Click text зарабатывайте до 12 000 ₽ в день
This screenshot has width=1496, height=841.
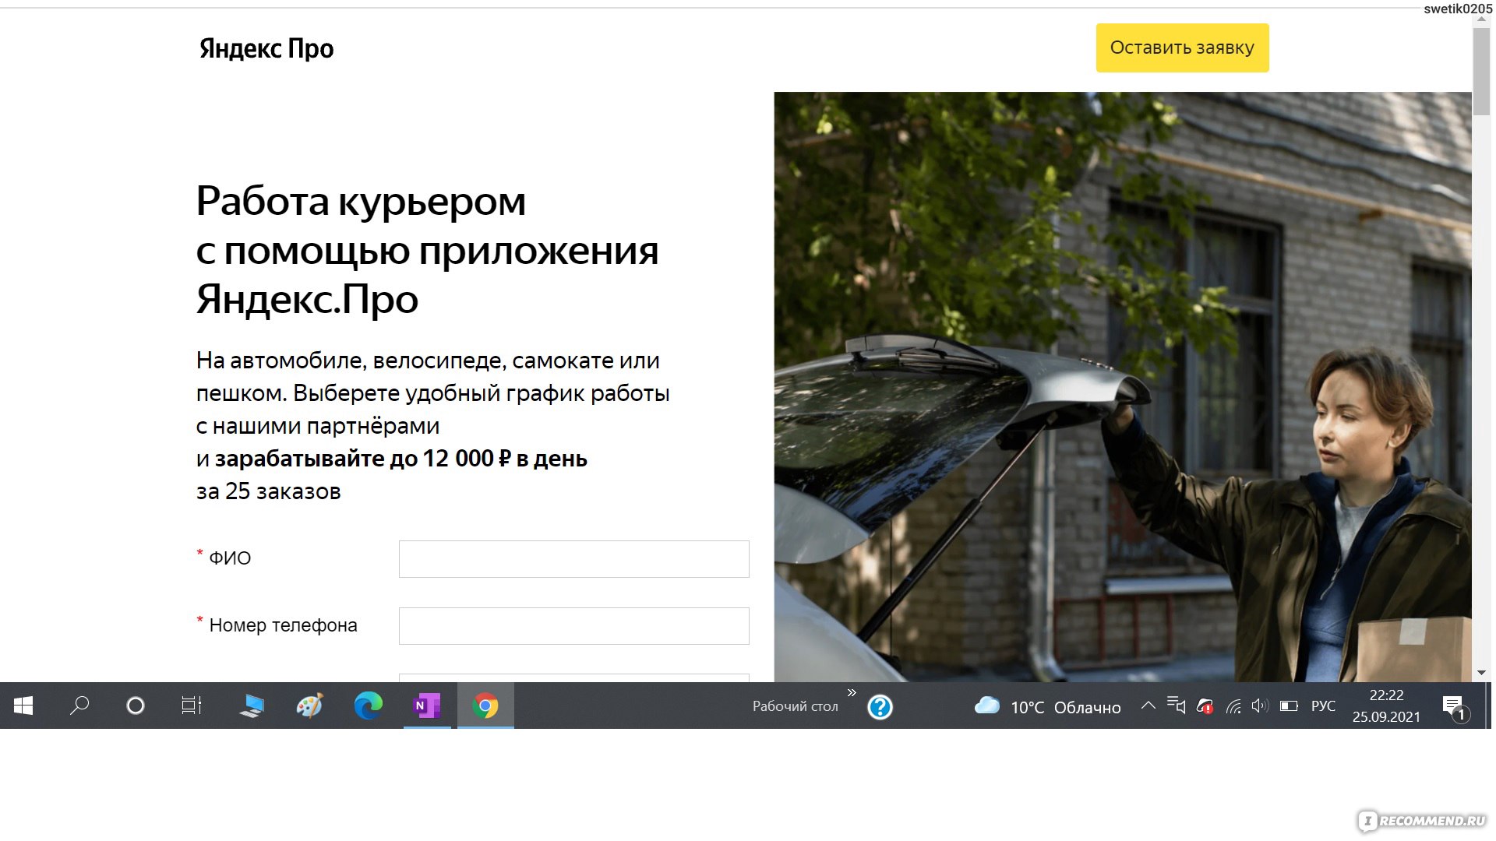[401, 459]
